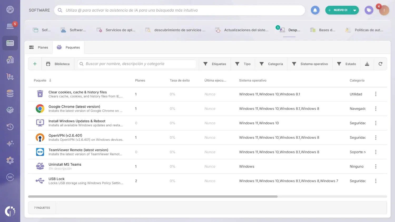Open the Estado filter
The image size is (395, 222).
(x=347, y=64)
